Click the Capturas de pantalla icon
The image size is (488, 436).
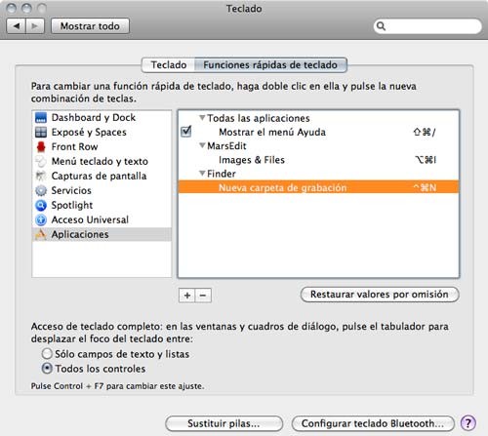(x=41, y=176)
